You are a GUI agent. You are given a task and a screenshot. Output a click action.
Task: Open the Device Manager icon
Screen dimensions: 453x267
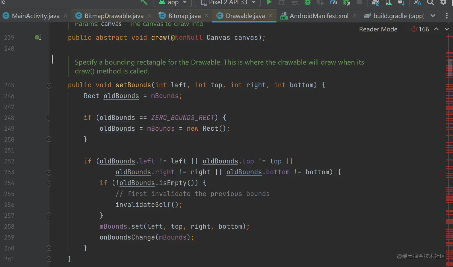click(389, 3)
